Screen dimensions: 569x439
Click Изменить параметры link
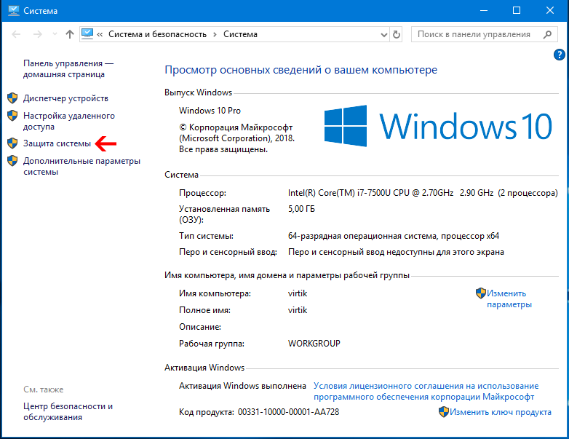tap(509, 298)
